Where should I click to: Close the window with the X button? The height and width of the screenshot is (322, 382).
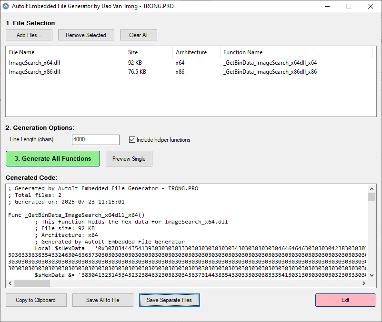coord(370,6)
